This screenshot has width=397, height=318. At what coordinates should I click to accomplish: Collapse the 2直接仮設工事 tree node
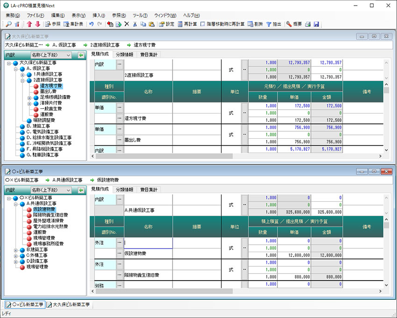[x=23, y=80]
